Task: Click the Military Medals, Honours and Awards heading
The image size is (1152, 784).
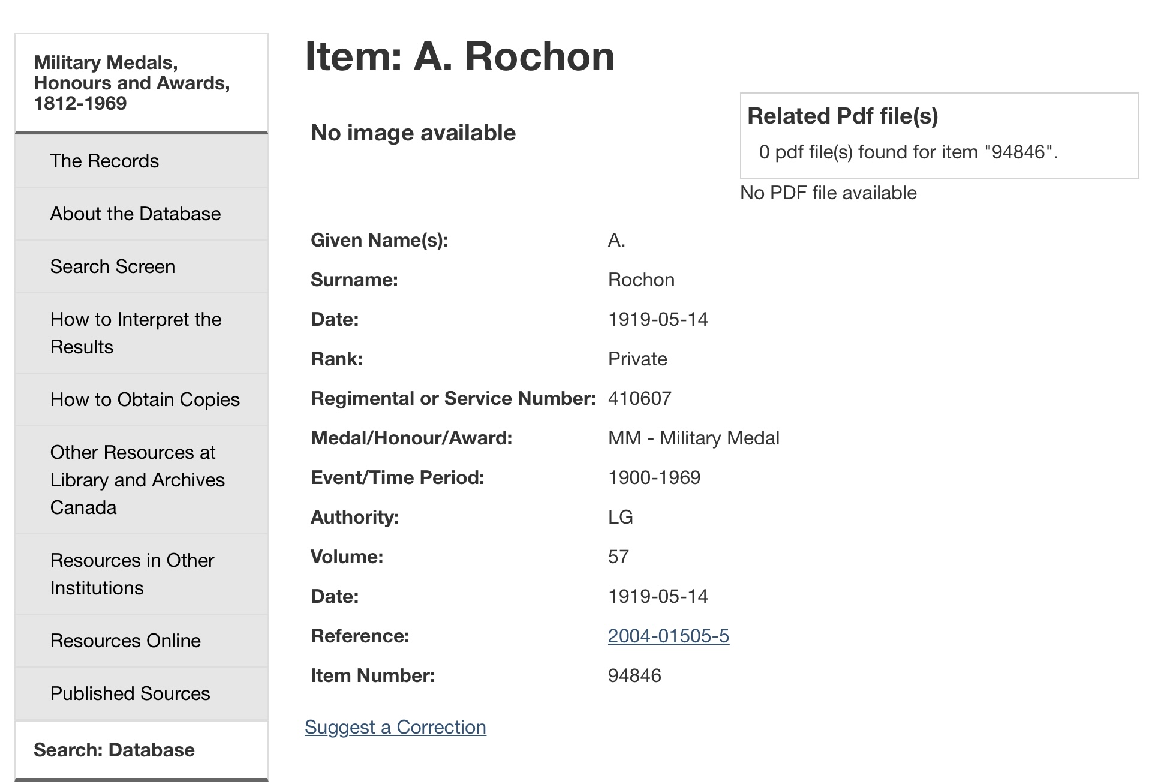Action: tap(132, 83)
